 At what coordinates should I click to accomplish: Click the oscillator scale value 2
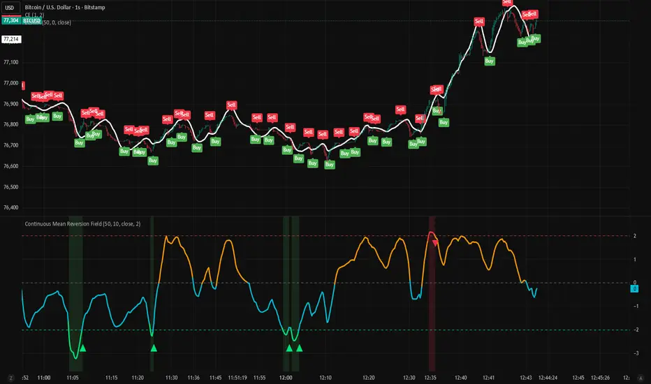click(635, 236)
